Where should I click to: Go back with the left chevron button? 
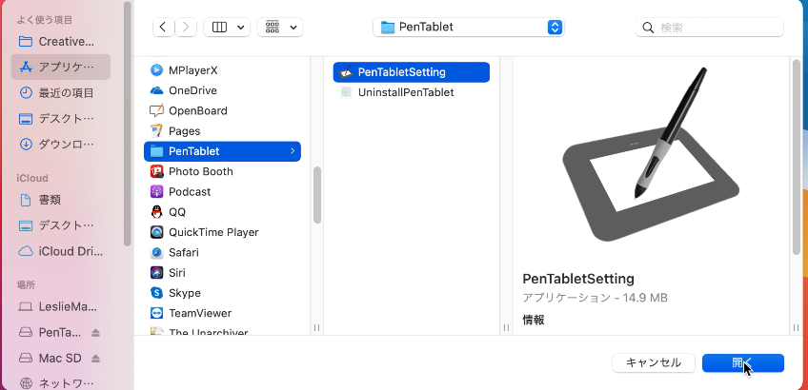163,28
